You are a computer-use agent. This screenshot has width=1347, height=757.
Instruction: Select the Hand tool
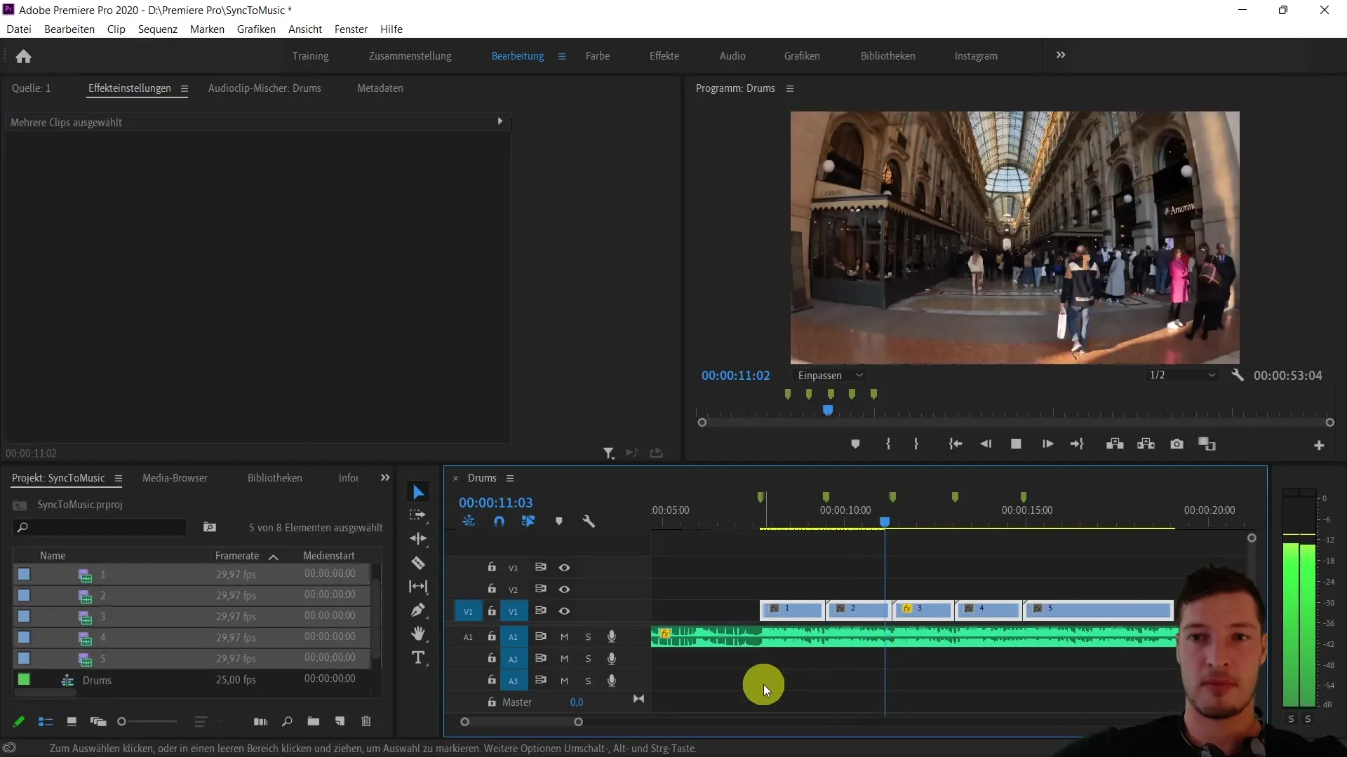tap(418, 634)
